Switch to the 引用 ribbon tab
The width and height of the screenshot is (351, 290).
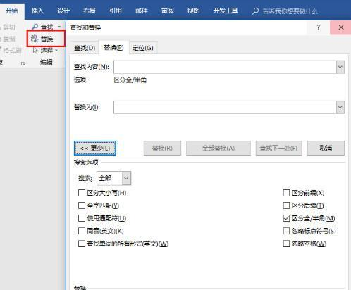tap(116, 11)
